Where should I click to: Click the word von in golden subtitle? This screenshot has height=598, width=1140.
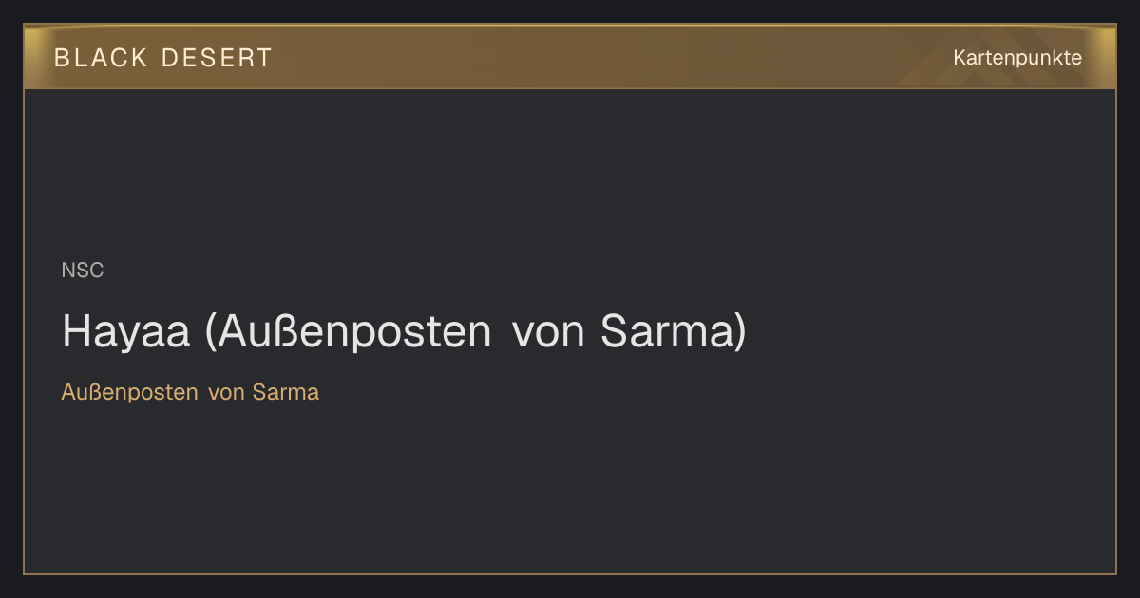click(226, 393)
